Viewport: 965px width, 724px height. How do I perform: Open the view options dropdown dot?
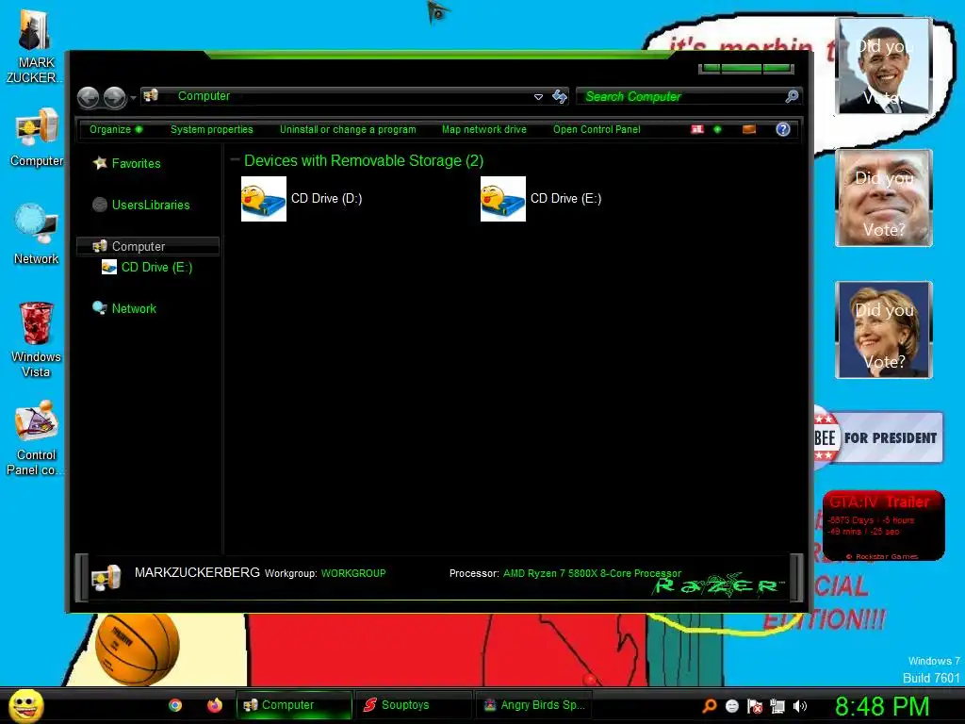point(717,129)
